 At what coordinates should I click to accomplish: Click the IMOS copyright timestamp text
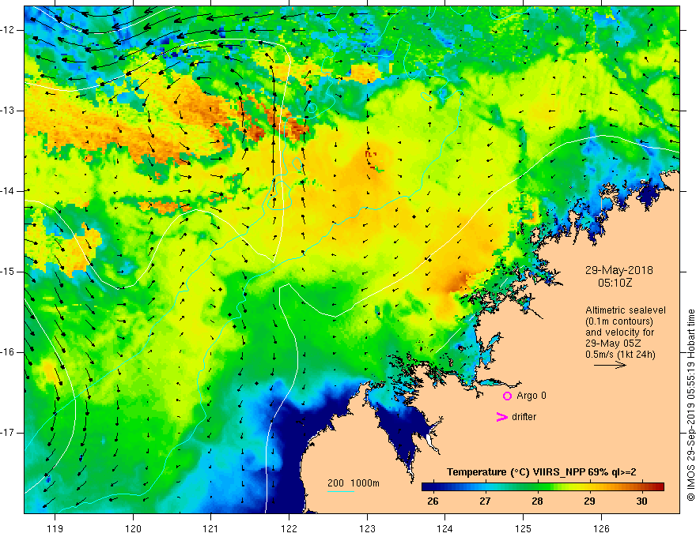click(690, 405)
